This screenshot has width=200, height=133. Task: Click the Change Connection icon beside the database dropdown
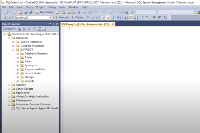pyautogui.click(x=11, y=18)
